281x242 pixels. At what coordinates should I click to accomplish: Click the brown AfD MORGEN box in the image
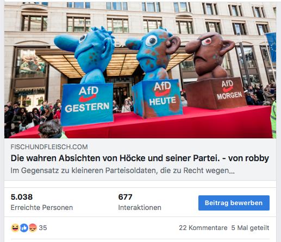click(216, 94)
